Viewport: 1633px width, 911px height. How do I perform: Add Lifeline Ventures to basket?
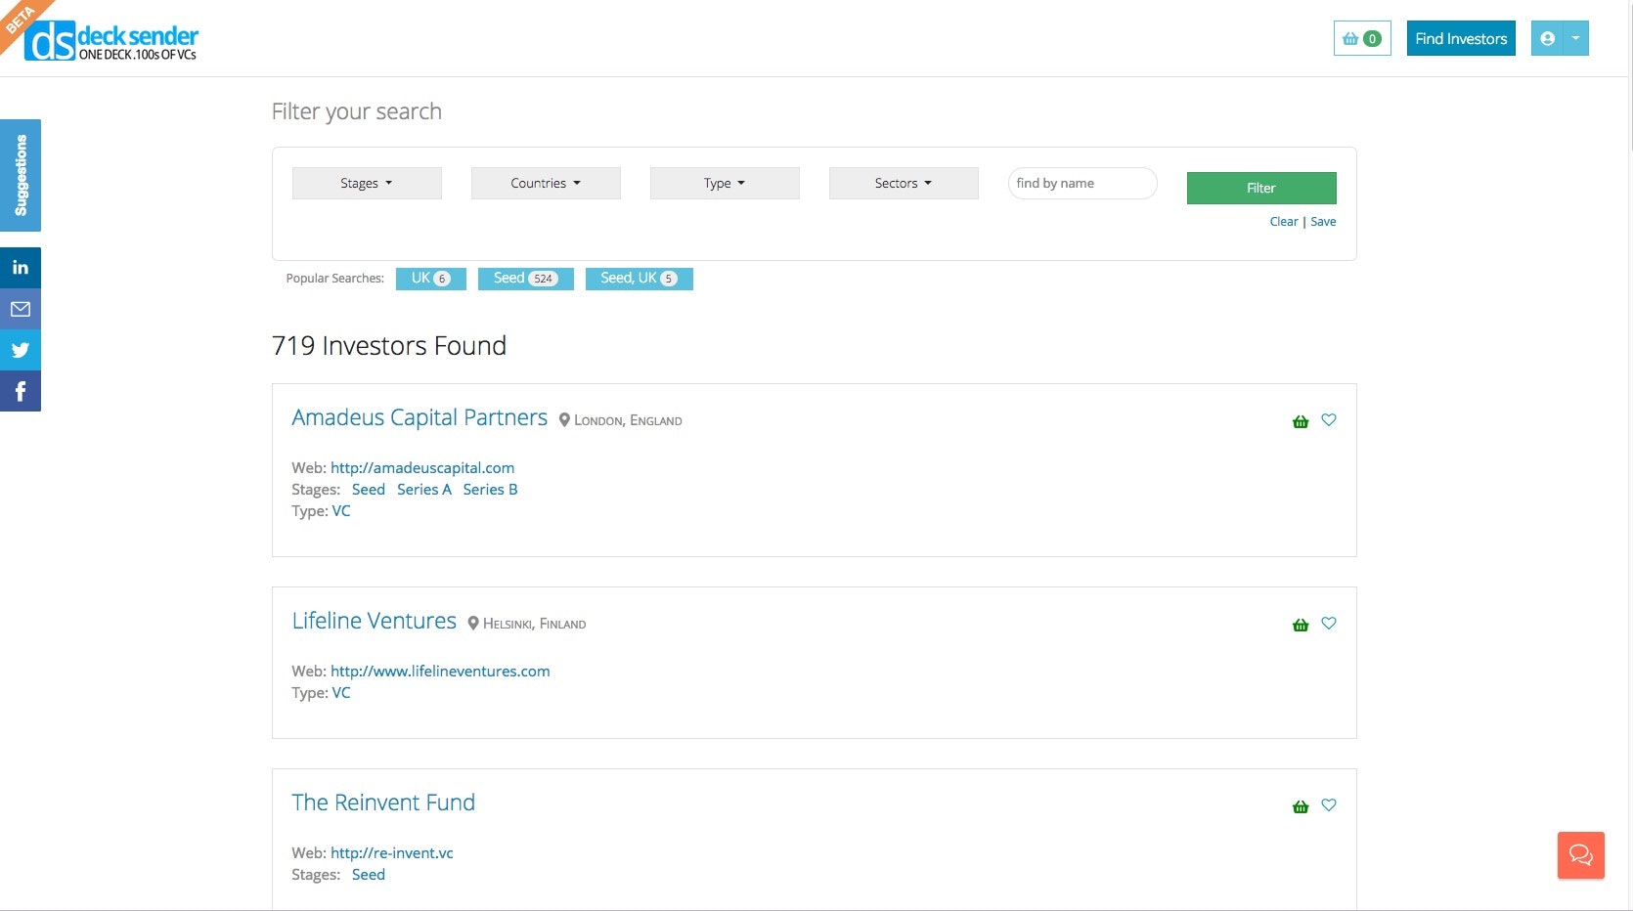[1301, 625]
